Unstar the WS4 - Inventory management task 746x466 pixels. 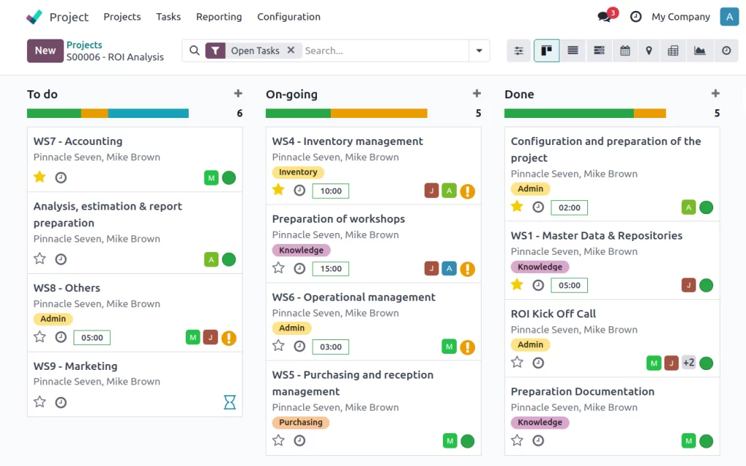278,190
